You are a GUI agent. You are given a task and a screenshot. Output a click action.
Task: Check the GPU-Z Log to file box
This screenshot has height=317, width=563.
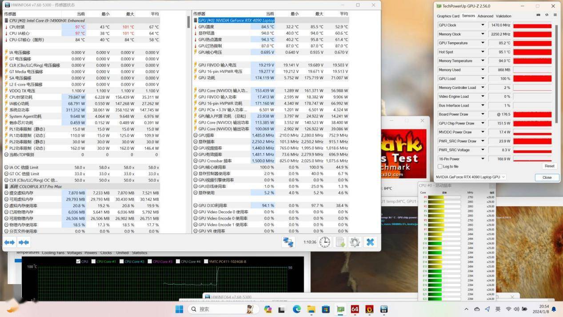[x=440, y=166]
